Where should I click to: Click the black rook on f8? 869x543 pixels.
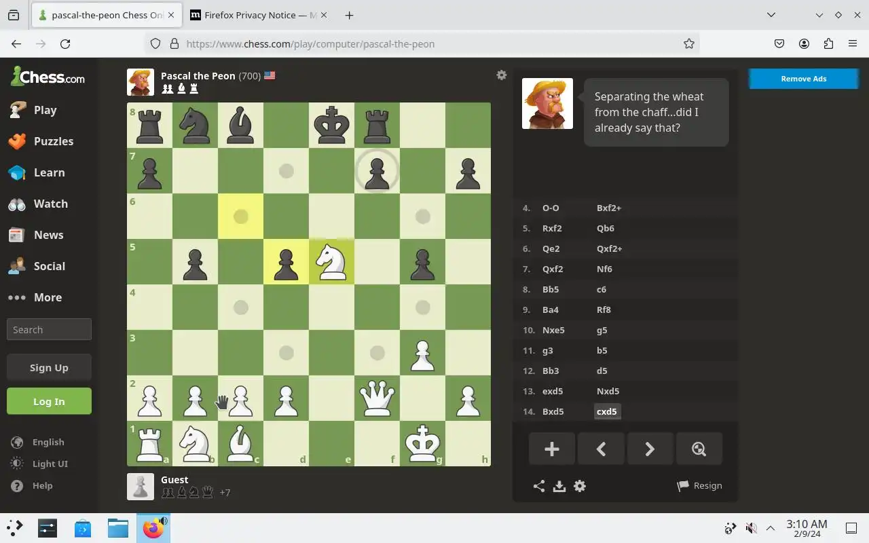click(x=377, y=125)
